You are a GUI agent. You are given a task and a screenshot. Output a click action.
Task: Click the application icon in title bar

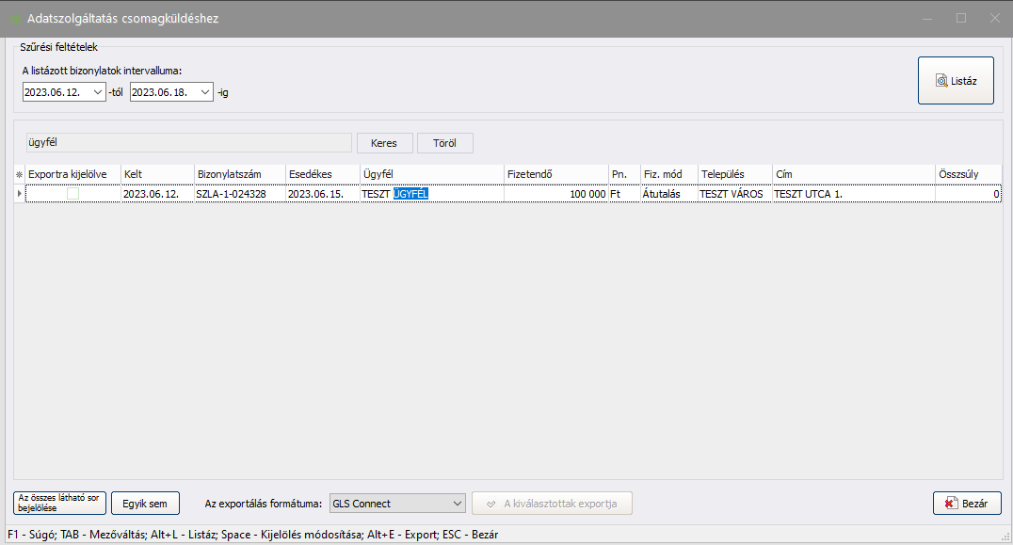tap(15, 18)
